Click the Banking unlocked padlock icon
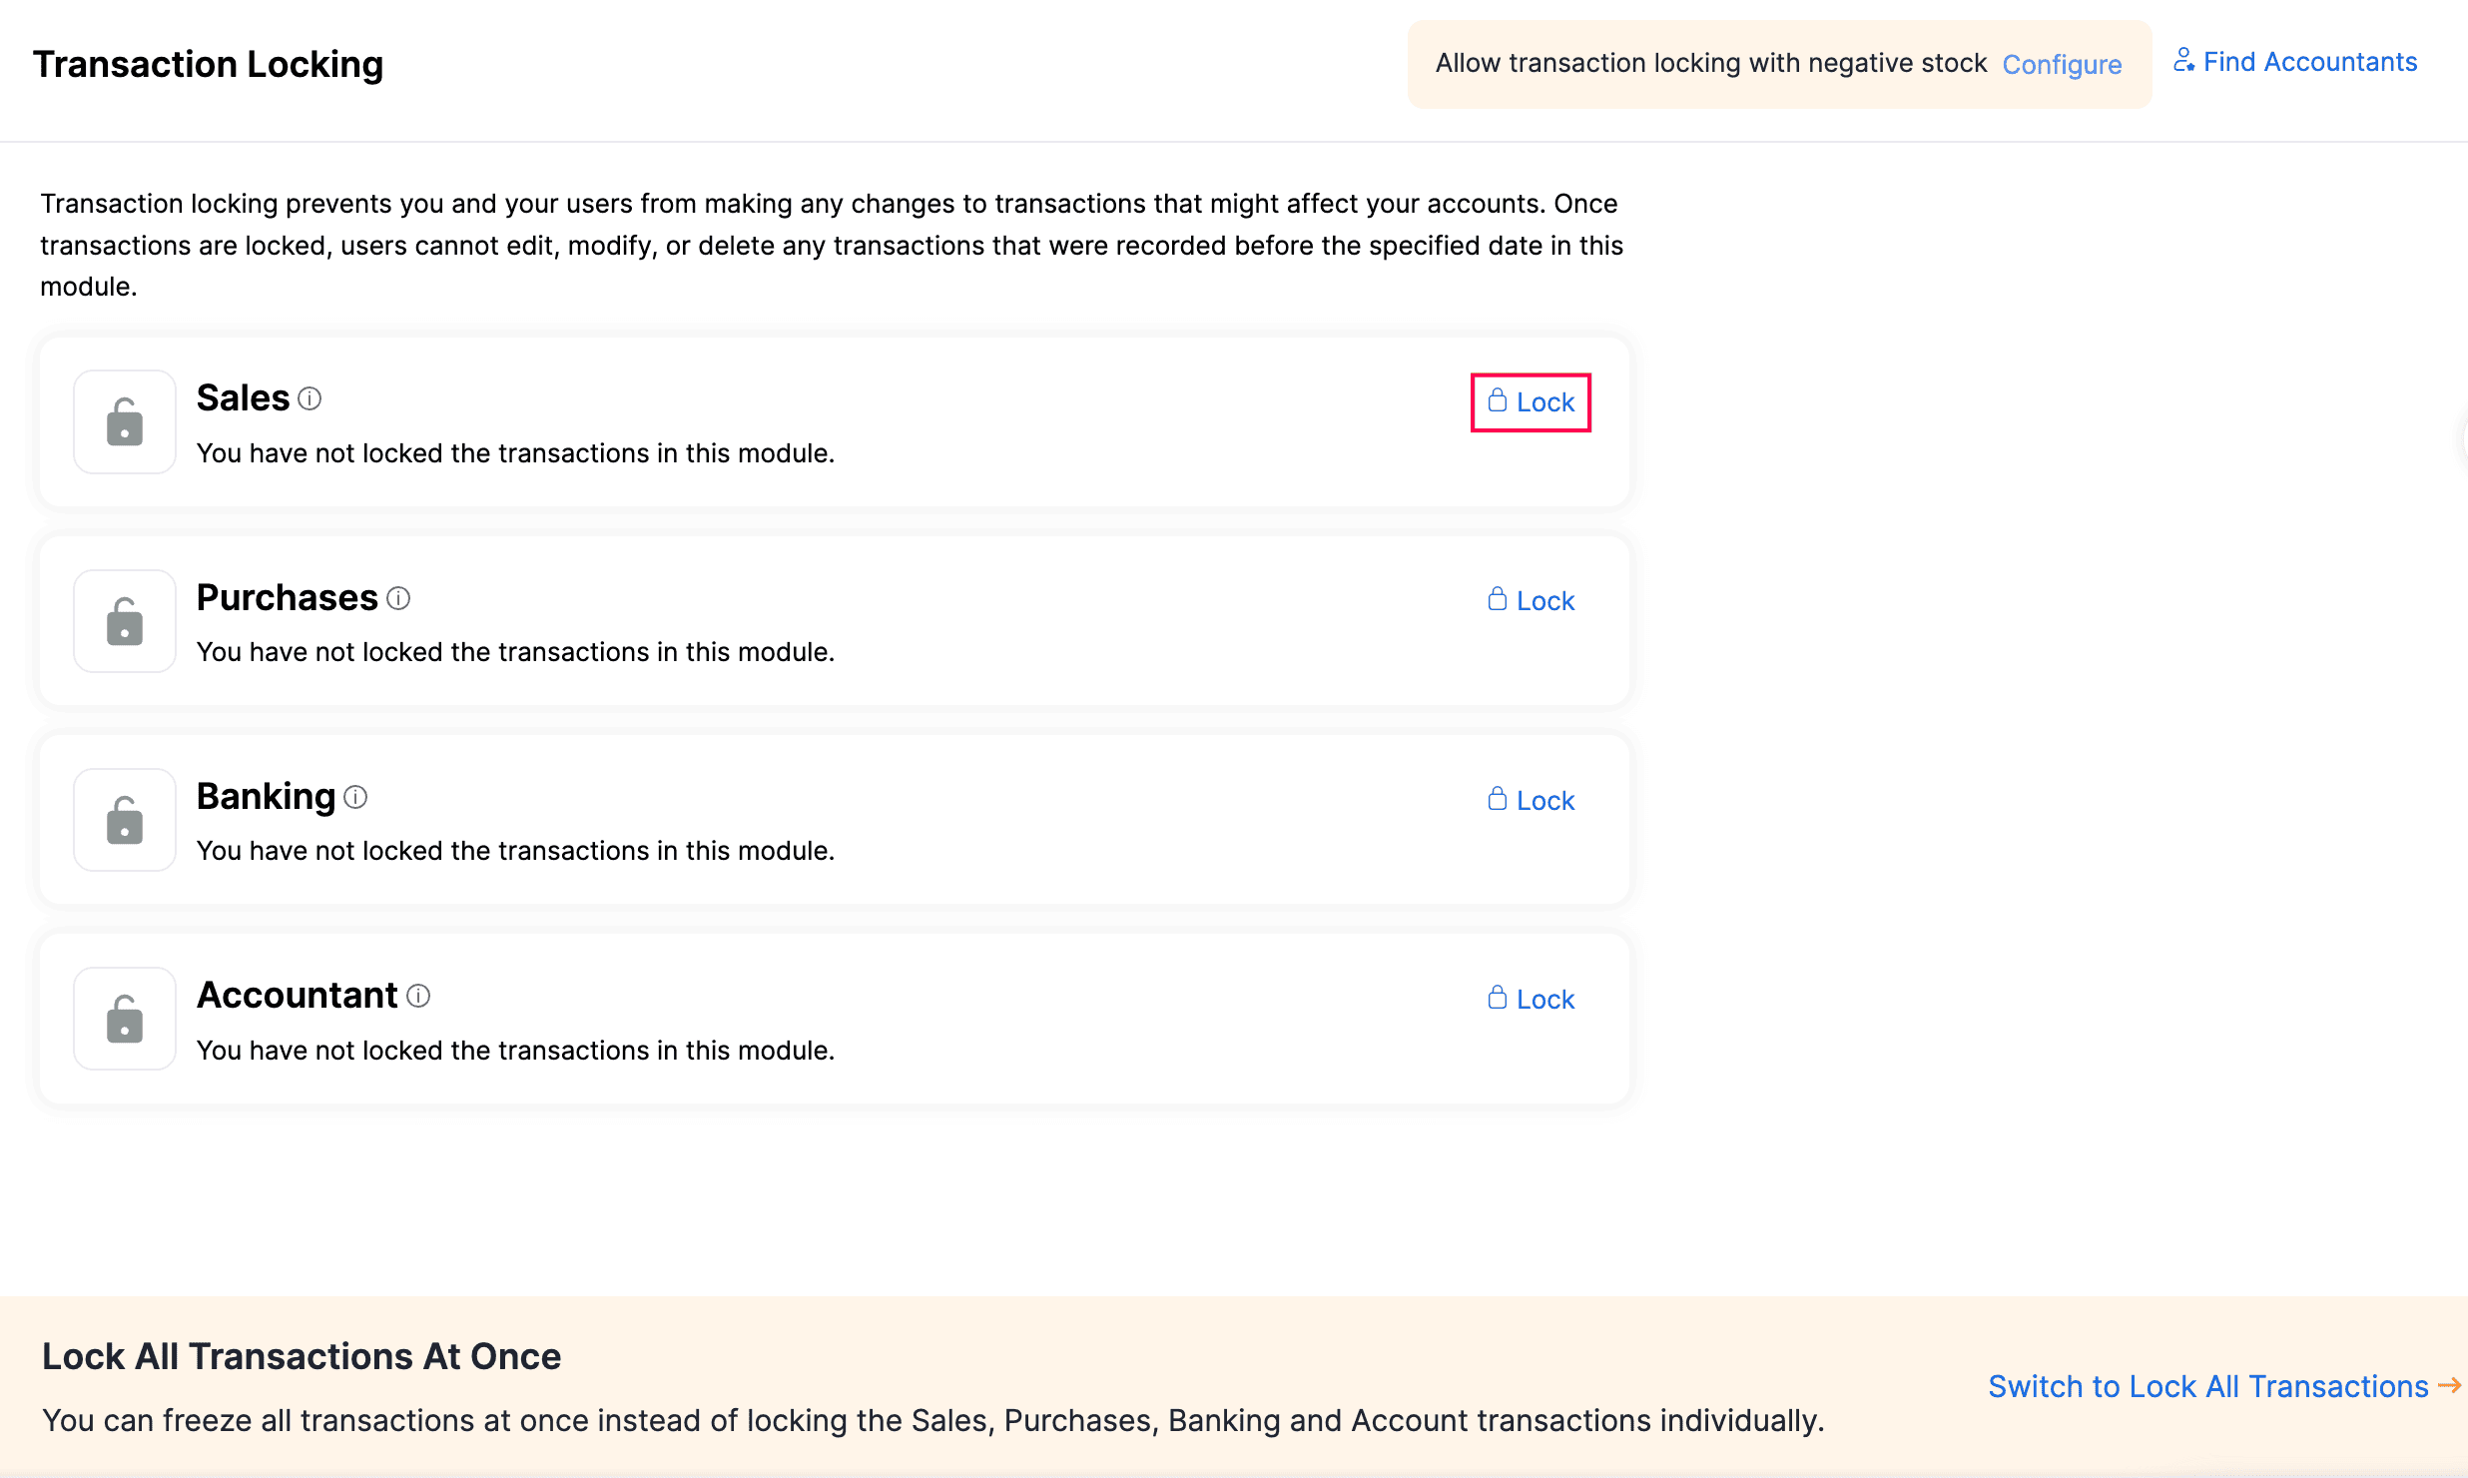The height and width of the screenshot is (1478, 2468). pyautogui.click(x=125, y=820)
